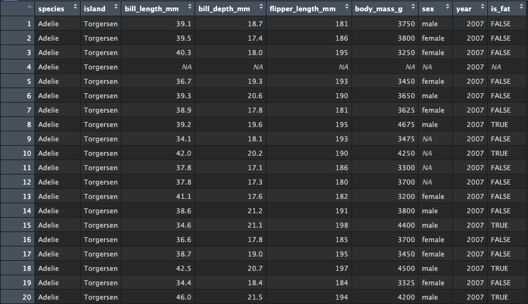Sort by year column arrows
The height and width of the screenshot is (304, 528).
coord(482,7)
